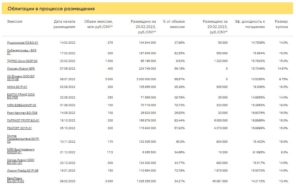Select МФК Быстроденьги Ю002Р-01 link

coord(21,151)
